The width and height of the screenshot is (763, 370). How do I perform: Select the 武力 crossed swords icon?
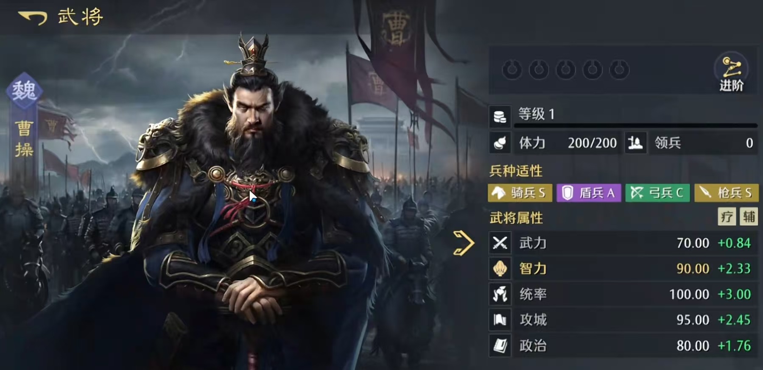[500, 243]
